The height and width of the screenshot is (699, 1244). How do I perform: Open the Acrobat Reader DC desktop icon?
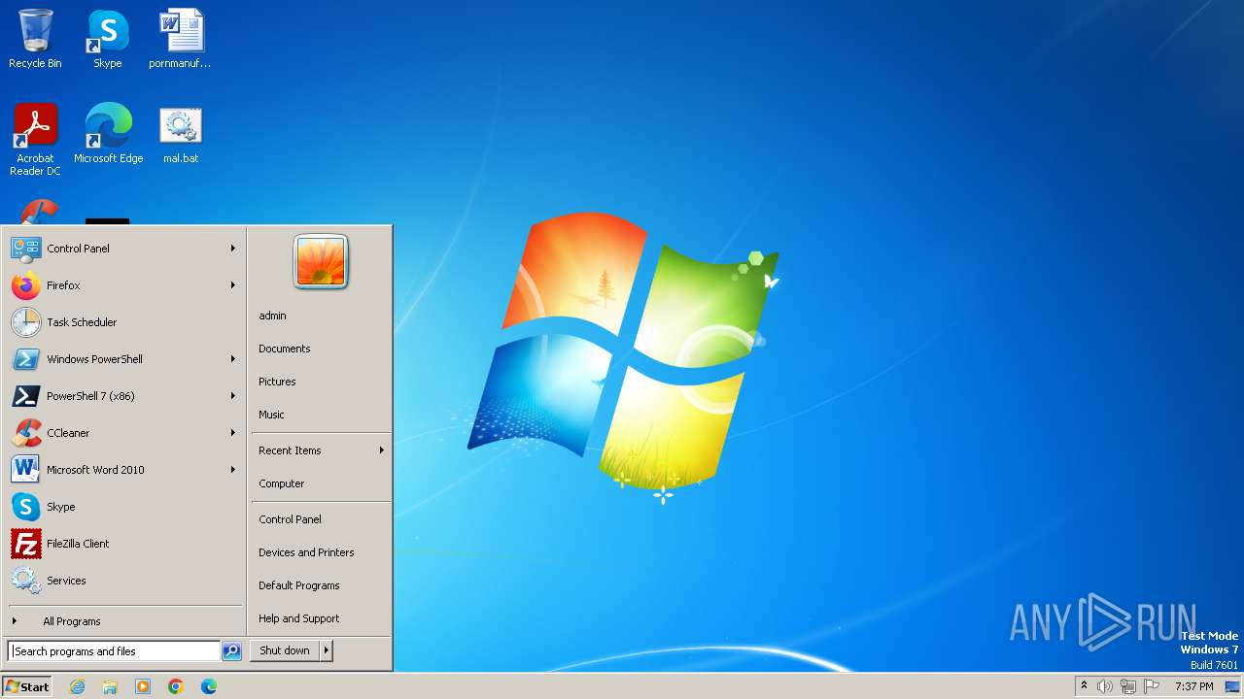[x=35, y=139]
